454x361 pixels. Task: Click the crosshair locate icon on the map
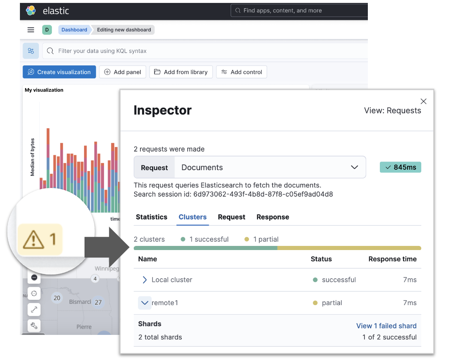pos(34,294)
